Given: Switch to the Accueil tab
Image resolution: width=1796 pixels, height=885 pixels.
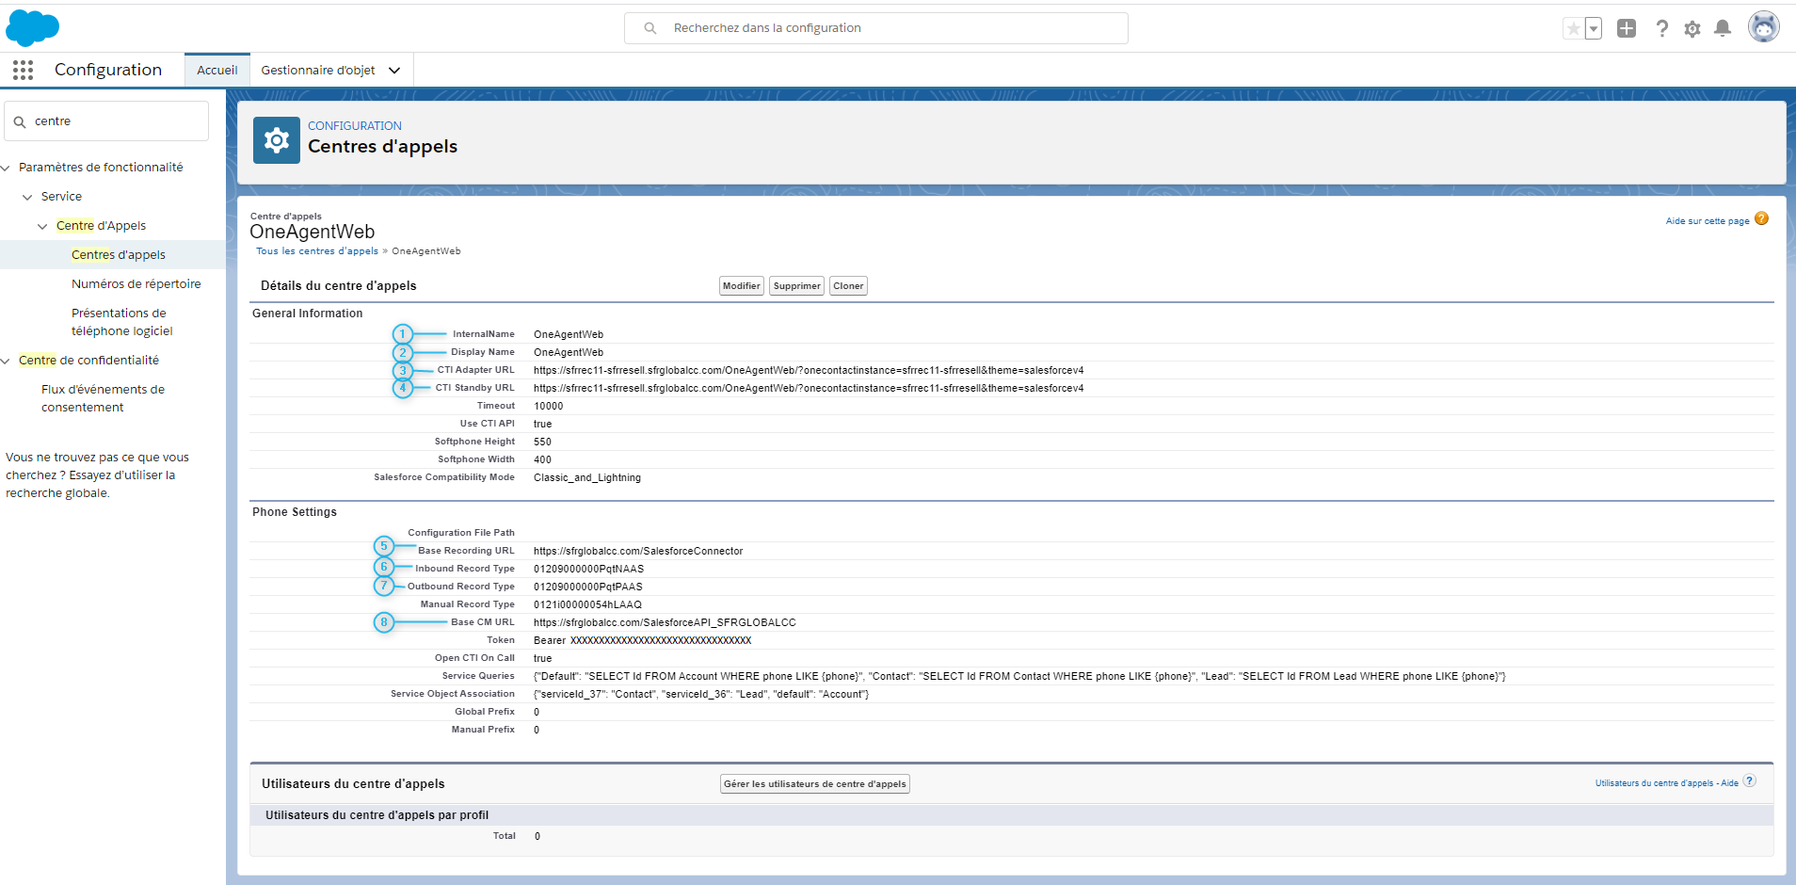Looking at the screenshot, I should click(x=217, y=71).
